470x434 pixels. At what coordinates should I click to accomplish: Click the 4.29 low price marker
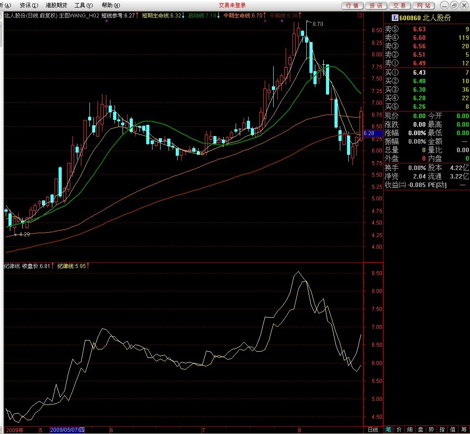pos(24,234)
